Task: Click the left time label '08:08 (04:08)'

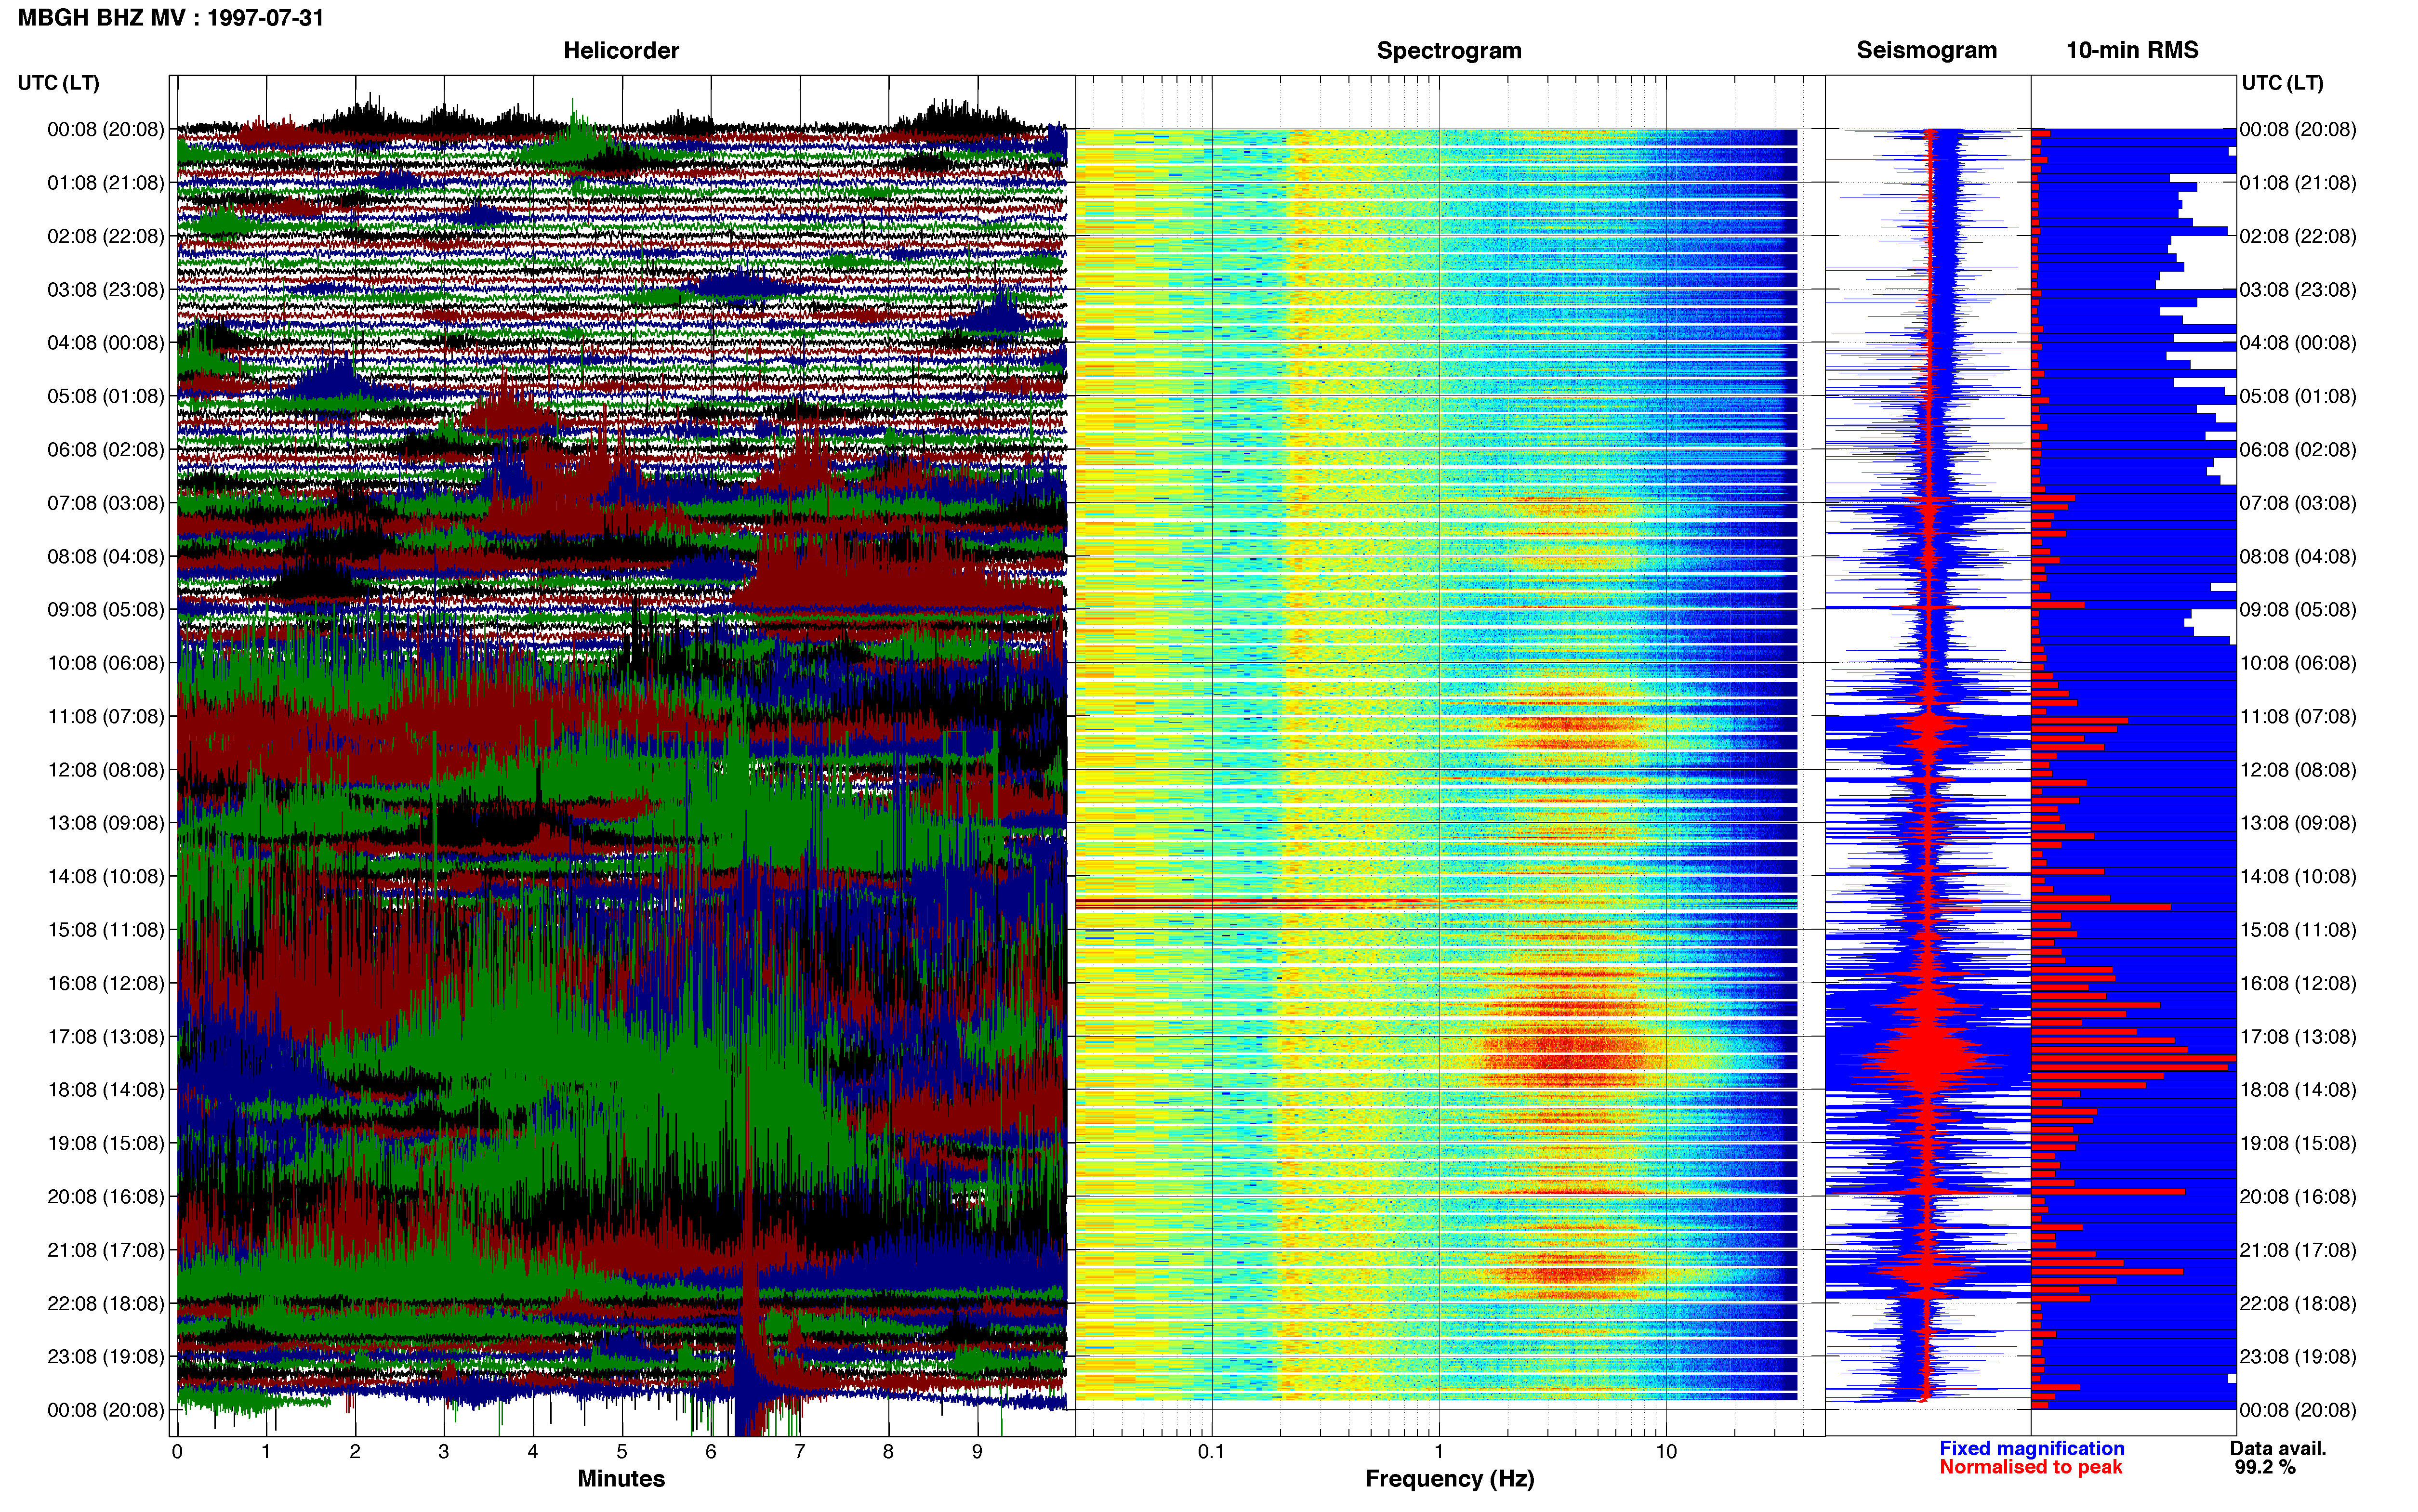Action: pyautogui.click(x=106, y=556)
